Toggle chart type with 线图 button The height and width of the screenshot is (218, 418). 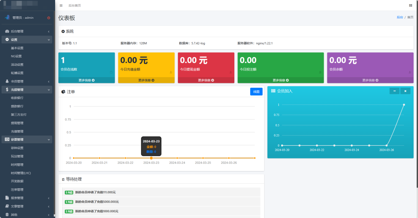256,92
